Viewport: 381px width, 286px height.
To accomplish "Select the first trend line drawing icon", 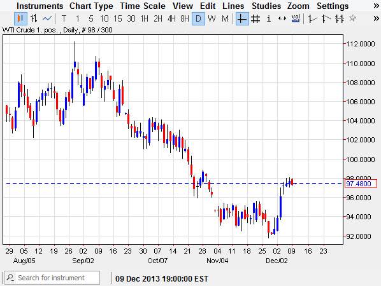I will 312,18.
